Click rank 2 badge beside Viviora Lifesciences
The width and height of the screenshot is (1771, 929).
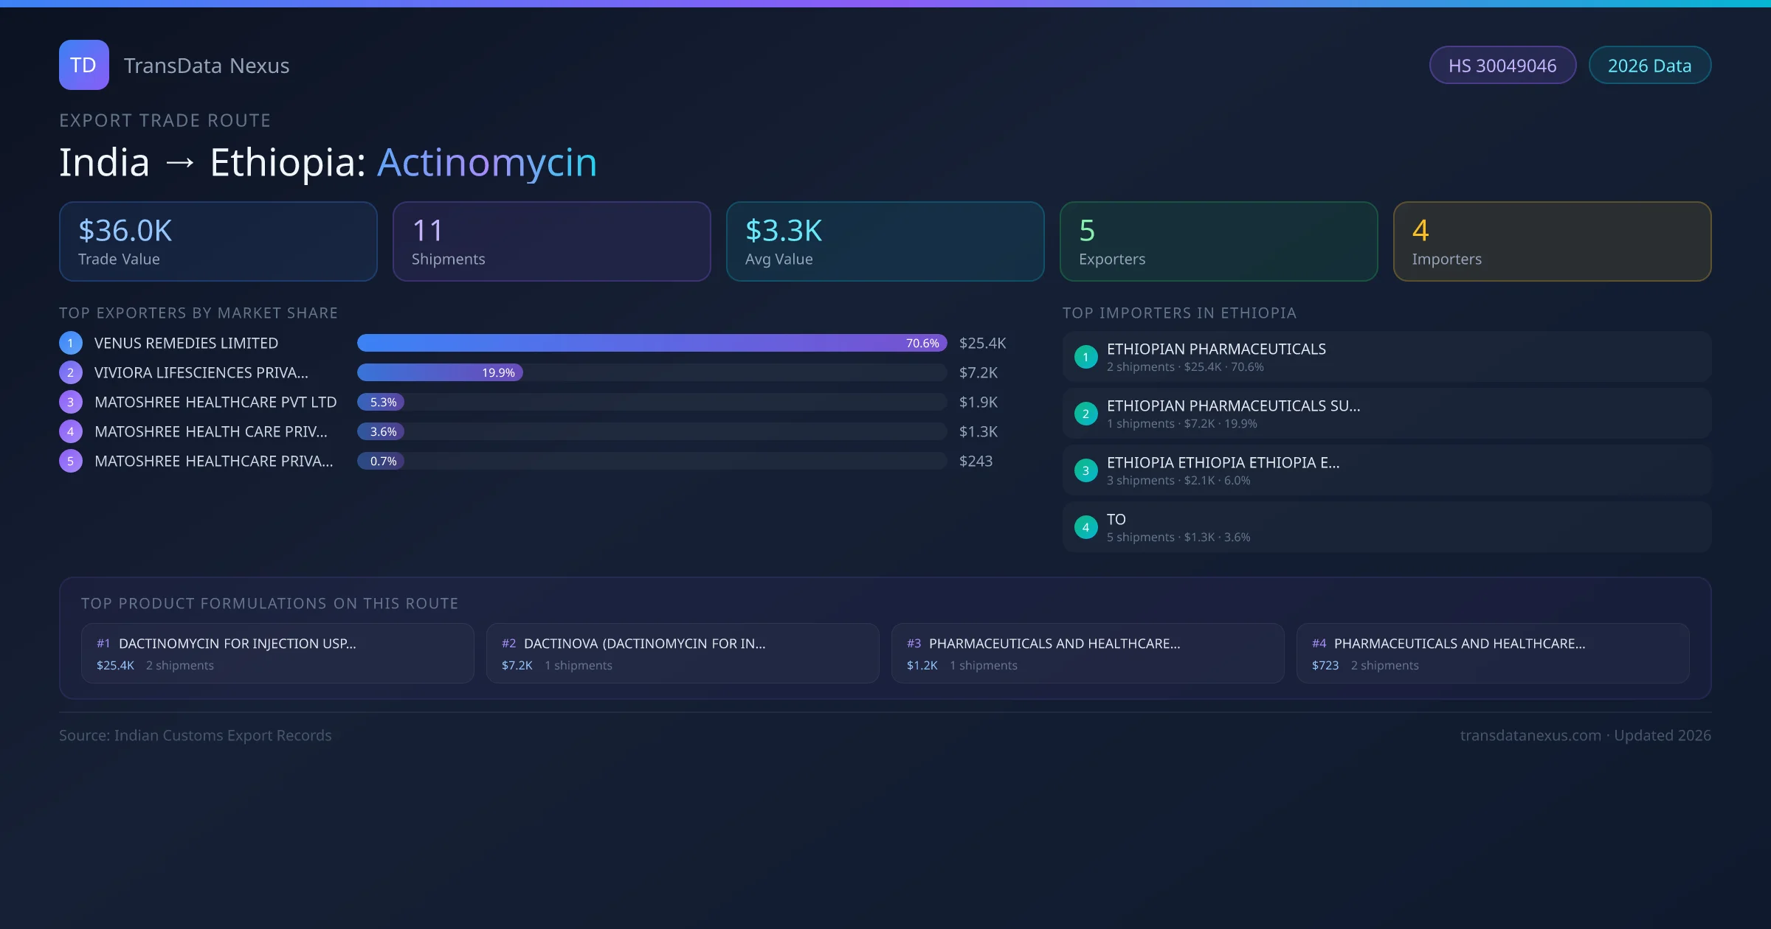point(71,372)
